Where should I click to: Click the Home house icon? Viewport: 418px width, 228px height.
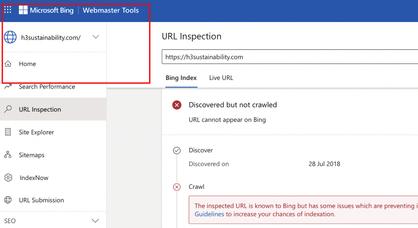click(x=8, y=64)
